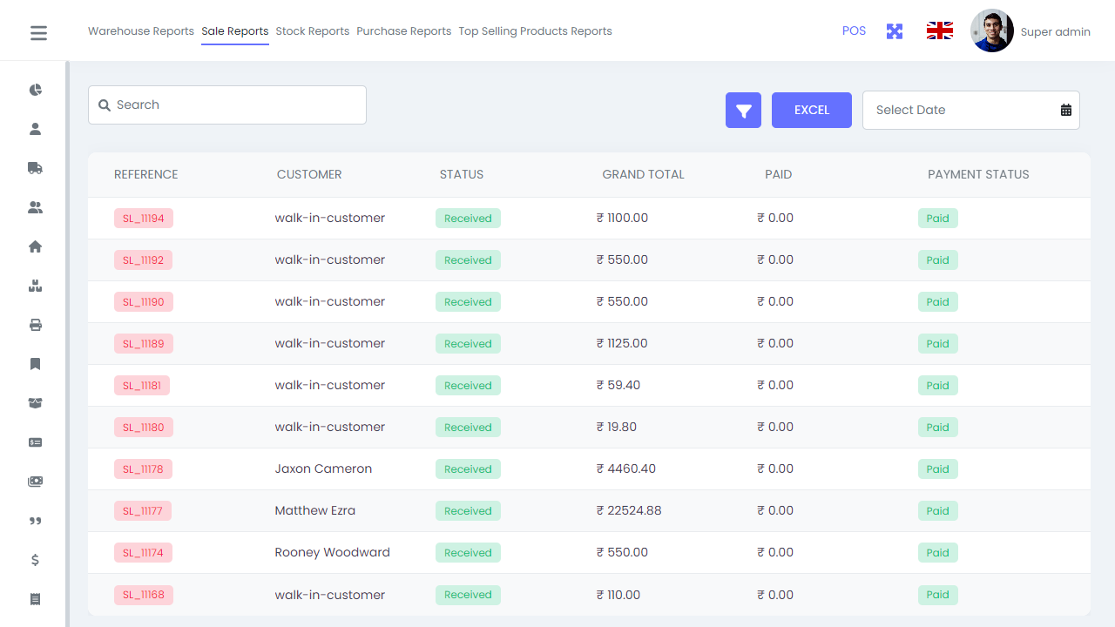This screenshot has height=627, width=1115.
Task: Open the calendar icon in date field
Action: pos(1066,110)
